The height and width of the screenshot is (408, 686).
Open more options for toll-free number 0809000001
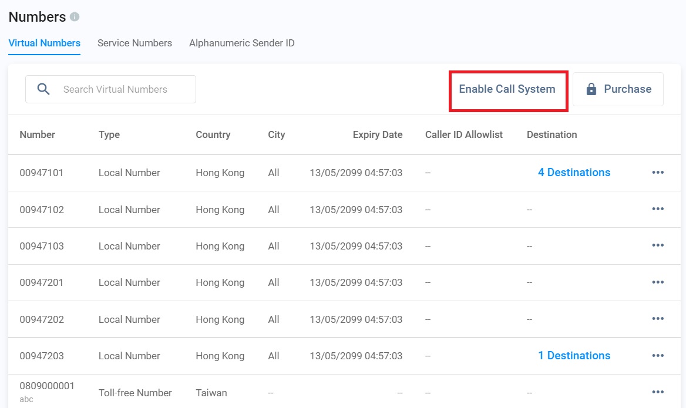tap(658, 392)
